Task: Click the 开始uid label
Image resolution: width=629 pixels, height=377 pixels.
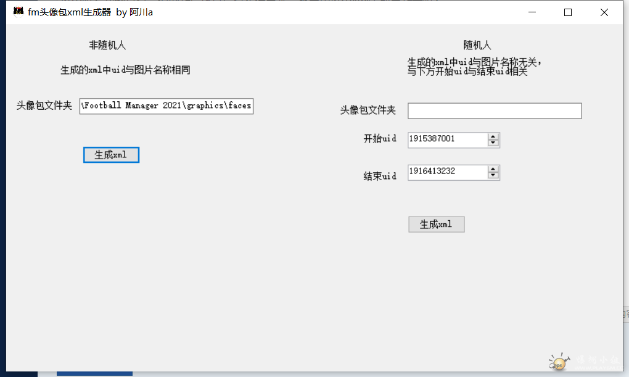Action: click(380, 139)
